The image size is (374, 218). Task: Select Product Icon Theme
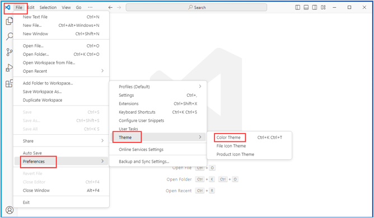click(249, 154)
